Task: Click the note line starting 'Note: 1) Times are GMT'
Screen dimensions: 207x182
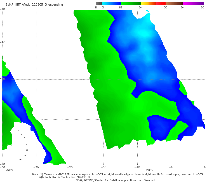Action: point(117,174)
